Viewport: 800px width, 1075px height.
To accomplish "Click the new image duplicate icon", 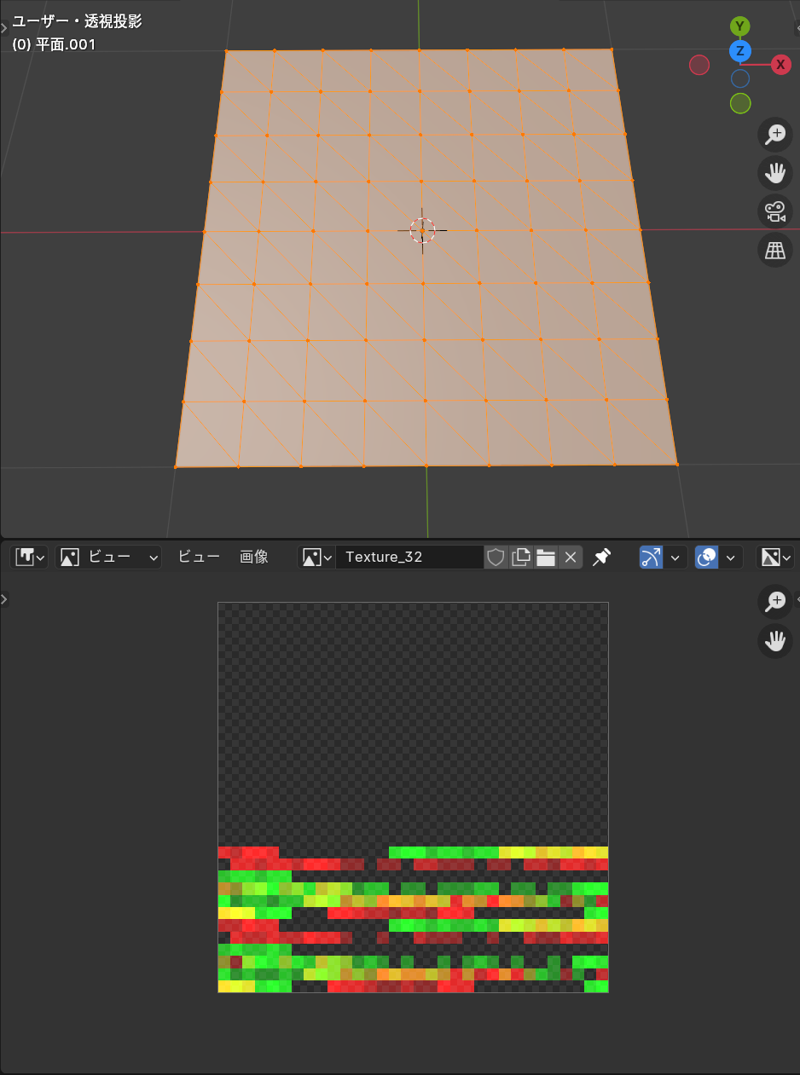I will [x=520, y=557].
